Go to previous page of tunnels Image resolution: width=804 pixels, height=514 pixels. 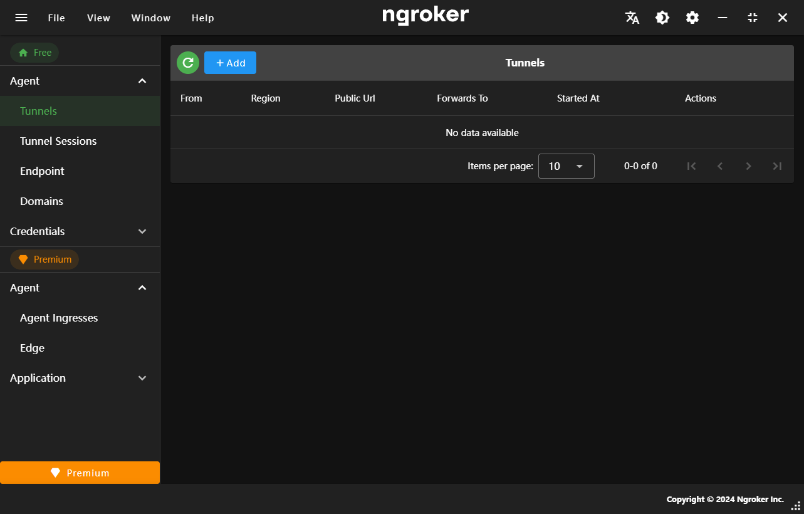(720, 166)
